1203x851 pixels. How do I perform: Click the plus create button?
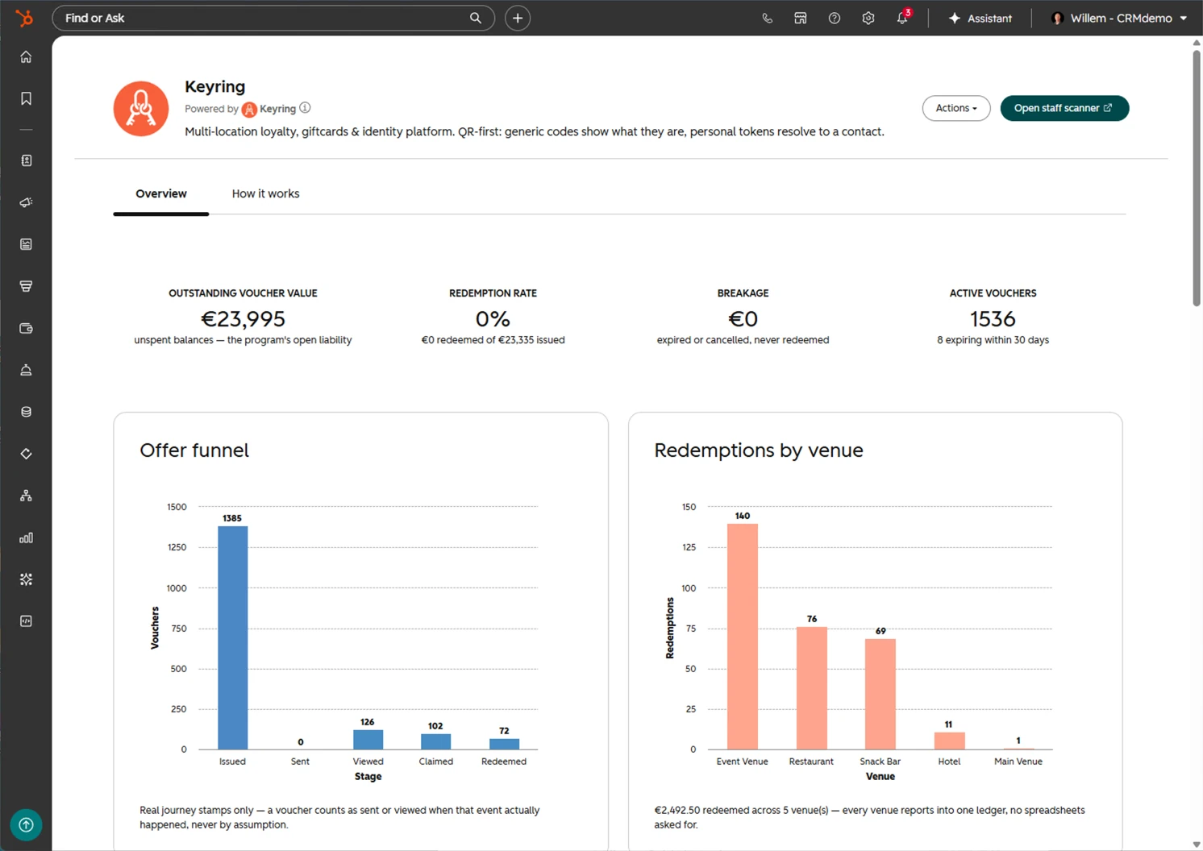[x=518, y=18]
